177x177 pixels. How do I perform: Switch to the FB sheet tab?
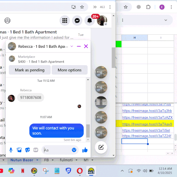46,160
